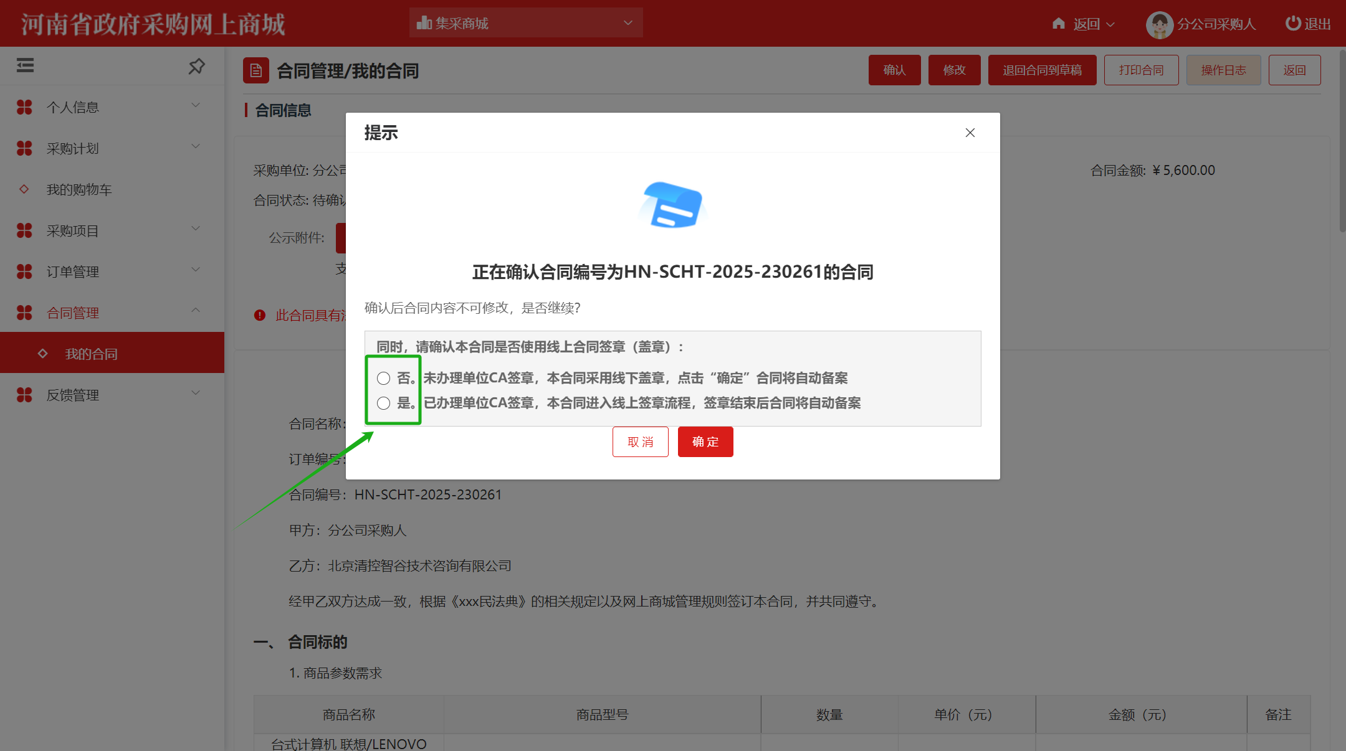
Task: Collapse the sidebar with the hamburger icon
Action: click(x=25, y=65)
